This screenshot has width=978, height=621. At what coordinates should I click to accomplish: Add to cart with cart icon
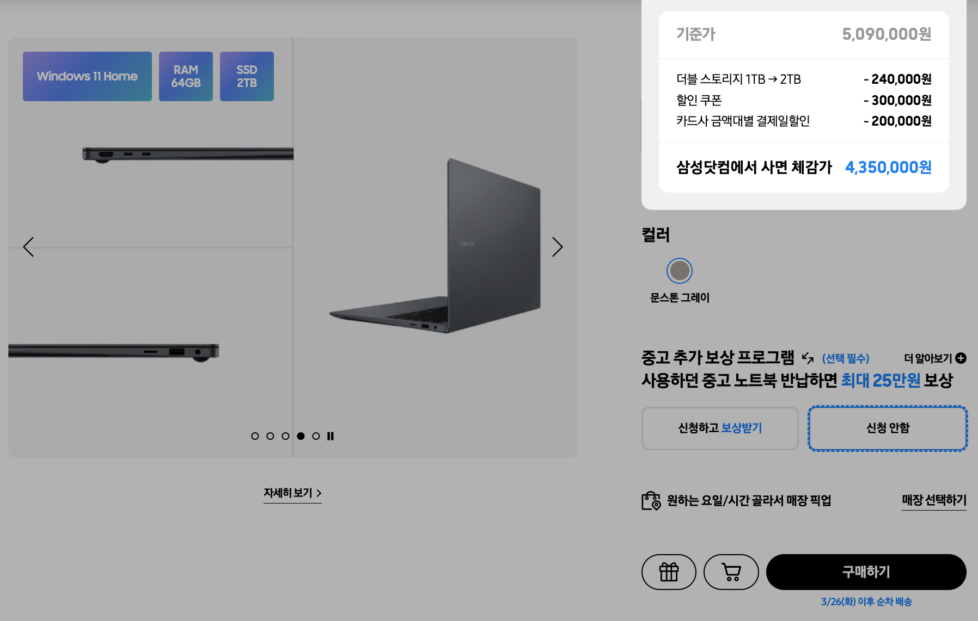tap(731, 572)
